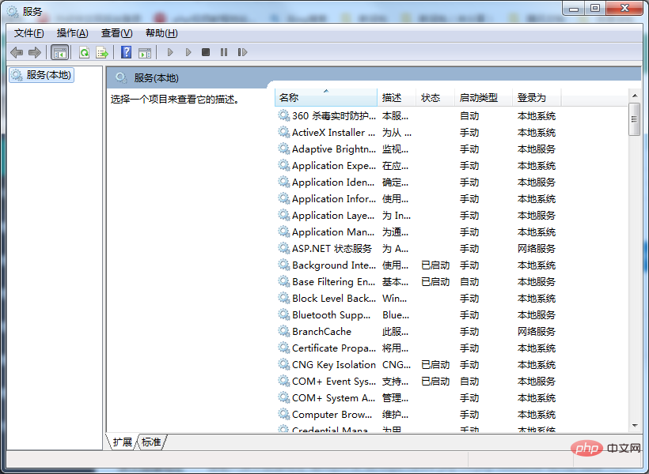
Task: Click gear icon beside Background Inte...
Action: (x=283, y=265)
